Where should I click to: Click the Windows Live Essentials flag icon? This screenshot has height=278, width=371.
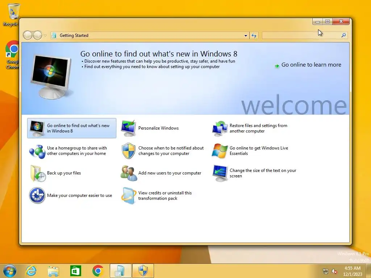tap(220, 151)
